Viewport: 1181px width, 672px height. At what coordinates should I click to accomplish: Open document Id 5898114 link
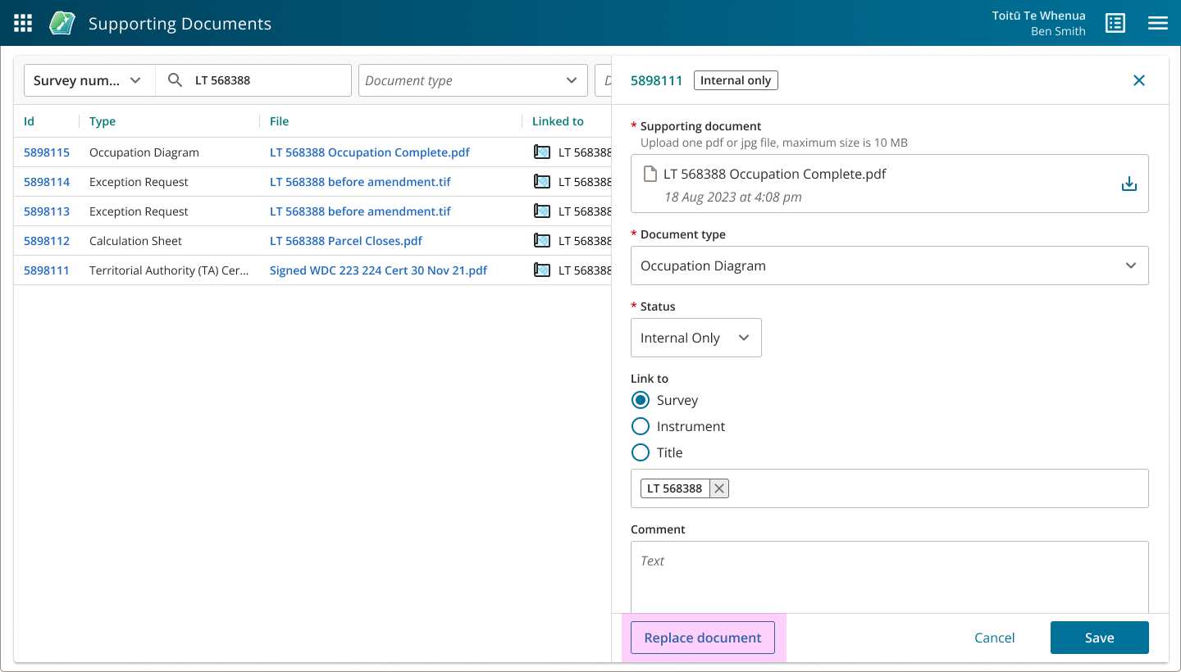47,182
